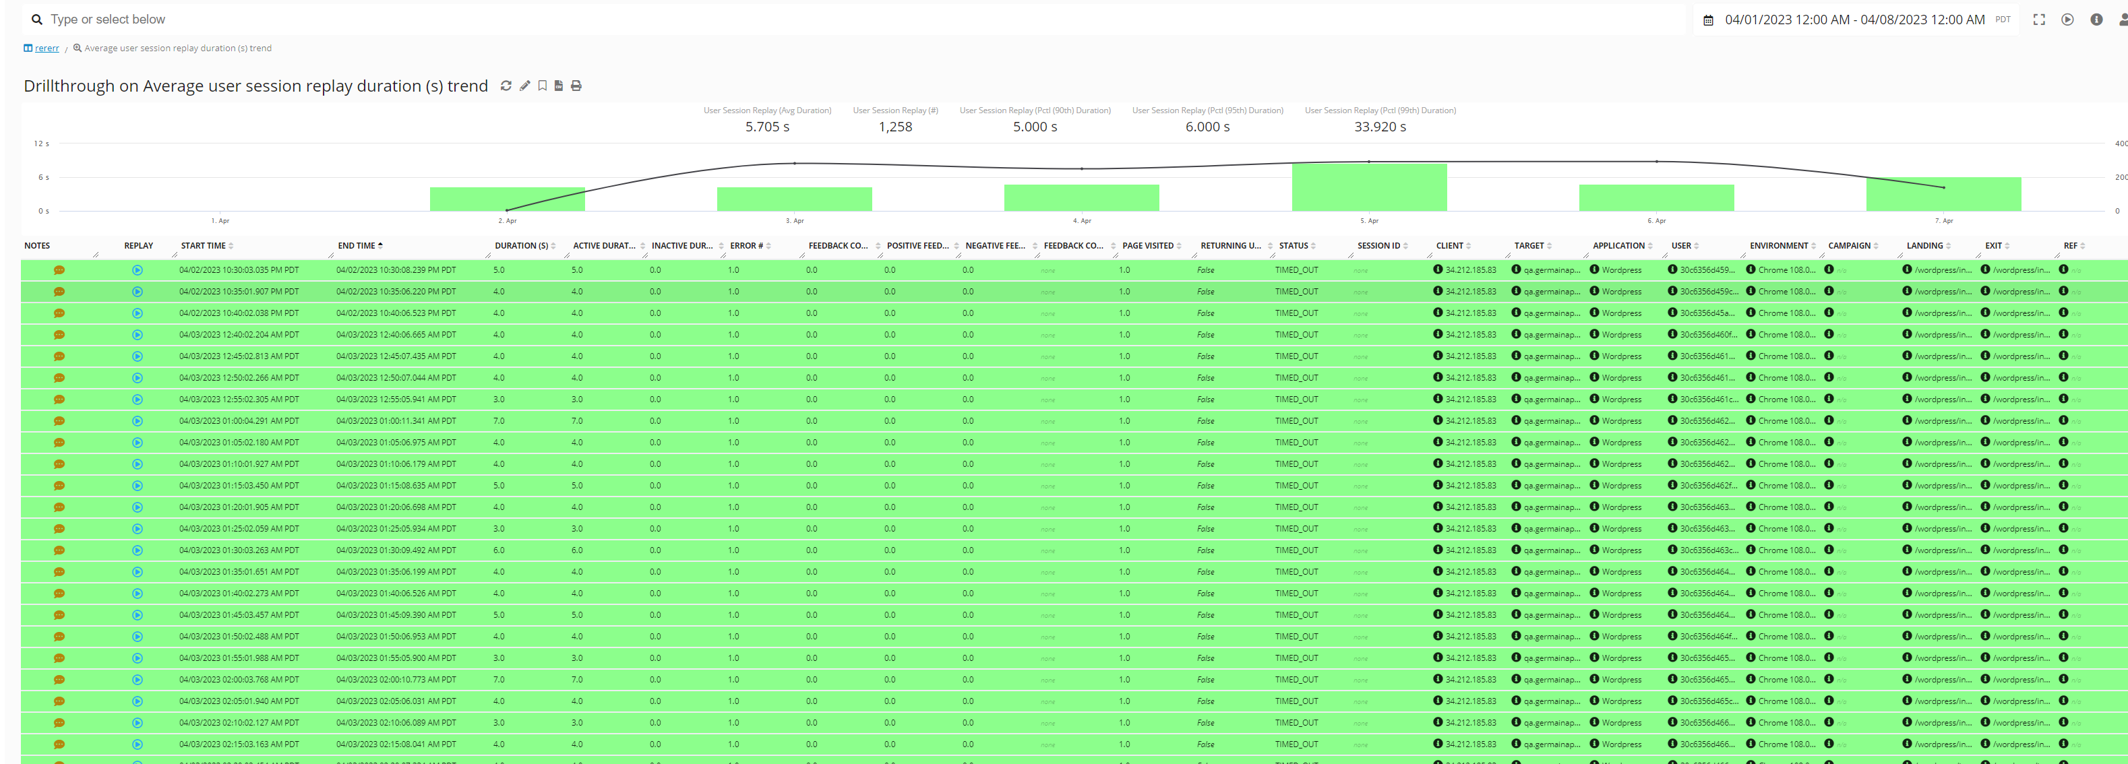Open the date range picker
The image size is (2128, 764).
pos(1853,20)
